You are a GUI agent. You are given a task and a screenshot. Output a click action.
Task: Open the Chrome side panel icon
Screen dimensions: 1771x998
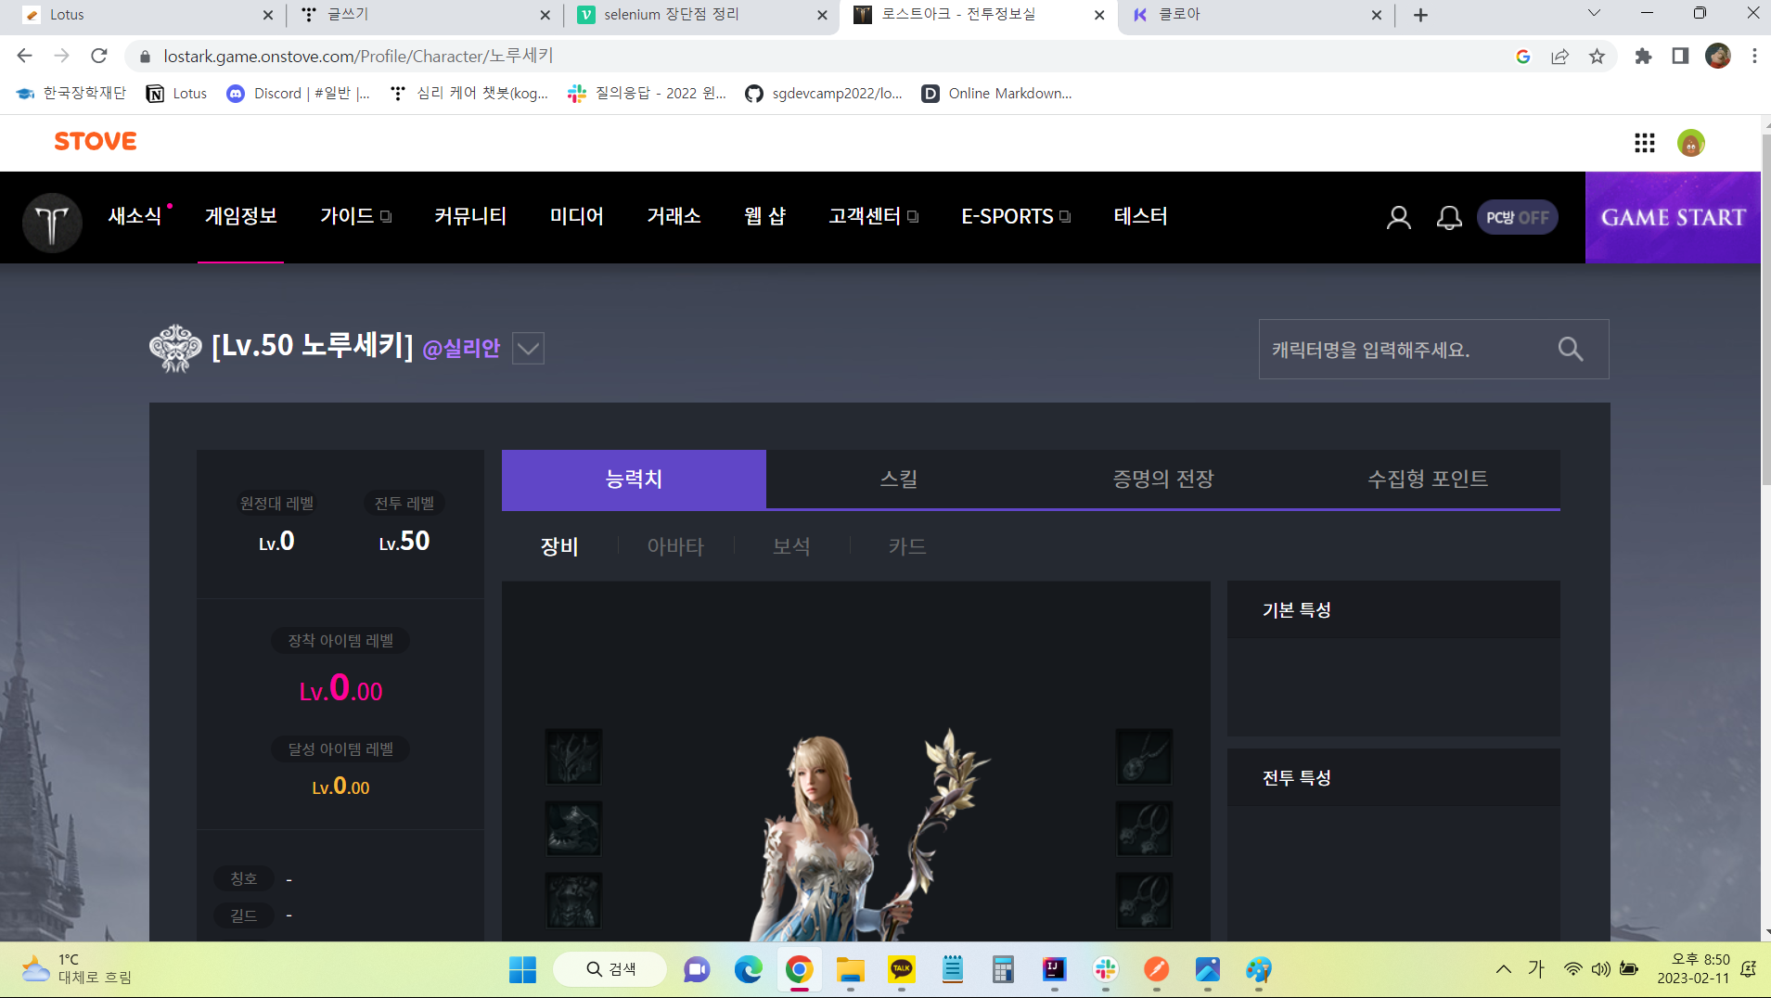tap(1680, 57)
